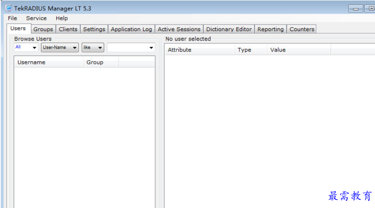
Task: Expand the like operator dropdown
Action: tap(93, 47)
